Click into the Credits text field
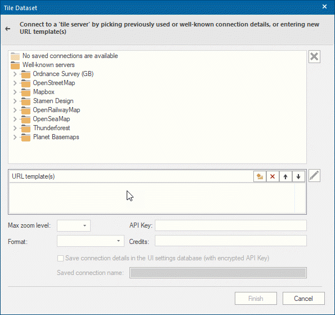This screenshot has height=315, width=335. point(231,241)
